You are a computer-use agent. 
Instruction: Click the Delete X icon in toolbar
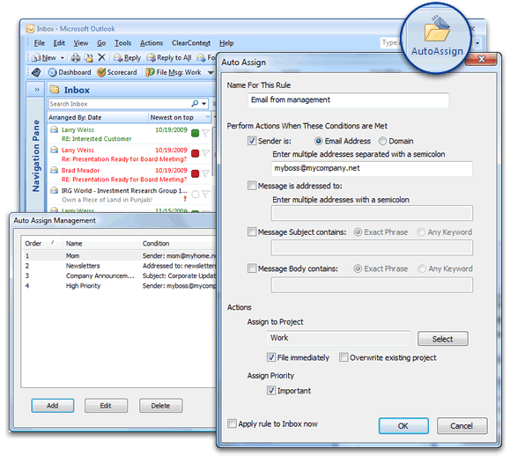(x=101, y=57)
